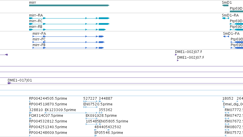Click the FGM314C07.5prime arrow marker
The width and height of the screenshot is (243, 137).
coord(30,118)
